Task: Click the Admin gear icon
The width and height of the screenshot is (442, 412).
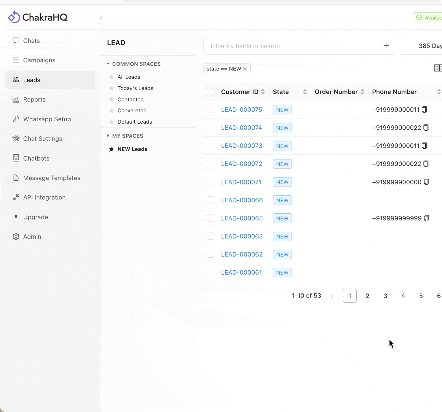Action: click(16, 236)
